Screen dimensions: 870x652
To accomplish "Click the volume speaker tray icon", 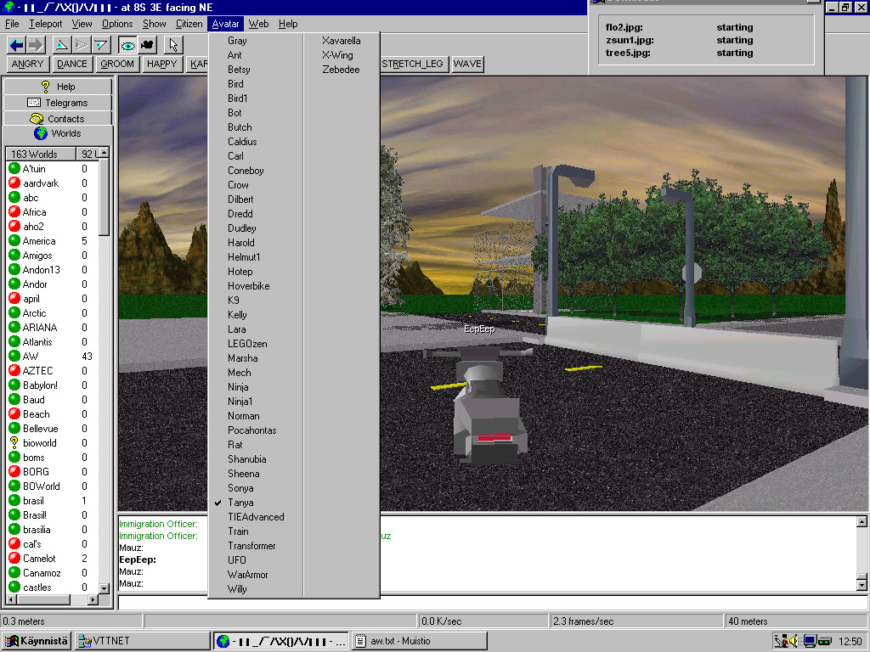I will point(794,641).
